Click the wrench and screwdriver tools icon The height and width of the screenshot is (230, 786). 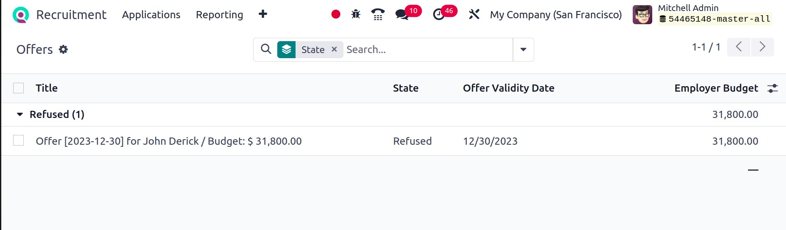pos(474,14)
